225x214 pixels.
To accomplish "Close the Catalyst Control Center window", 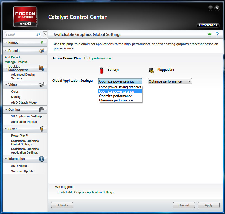I will 217,8.
